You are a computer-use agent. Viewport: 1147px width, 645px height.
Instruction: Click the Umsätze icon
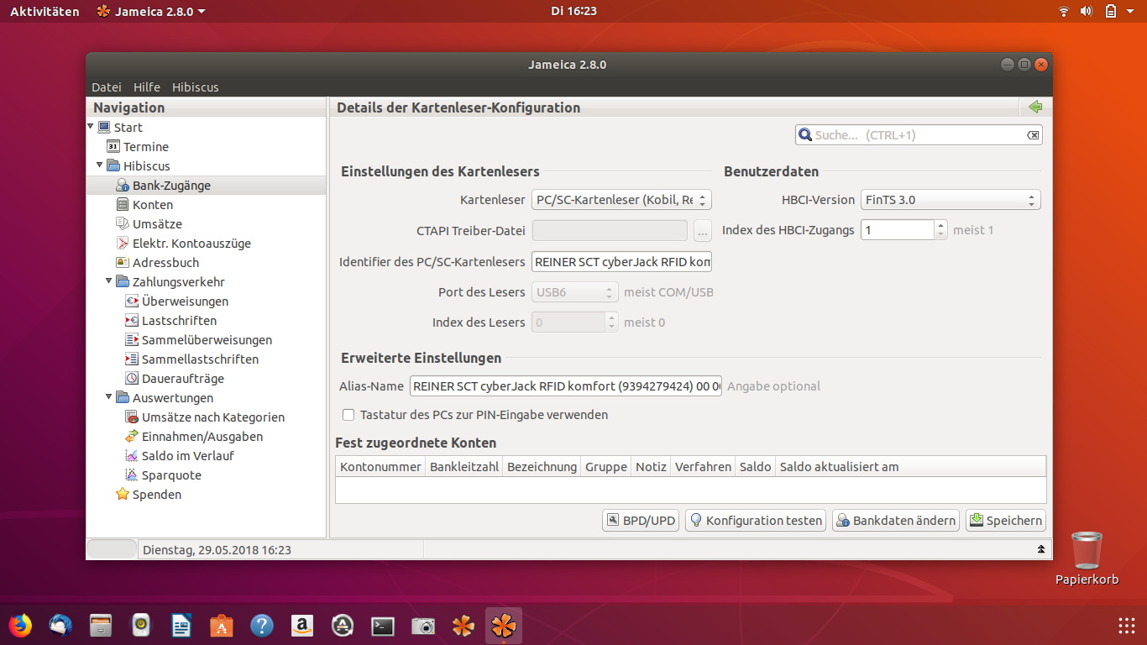click(123, 224)
